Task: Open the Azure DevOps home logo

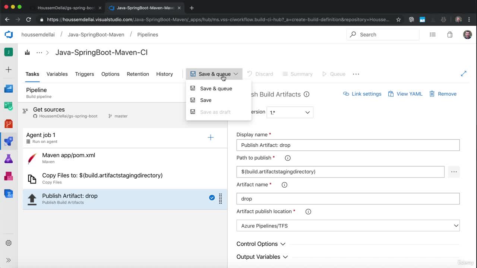Action: tap(9, 35)
